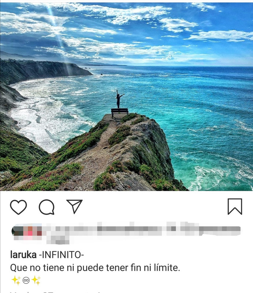Viewport: 253px width, 293px height.
Task: Save the post with the bookmark icon
Action: (x=235, y=207)
